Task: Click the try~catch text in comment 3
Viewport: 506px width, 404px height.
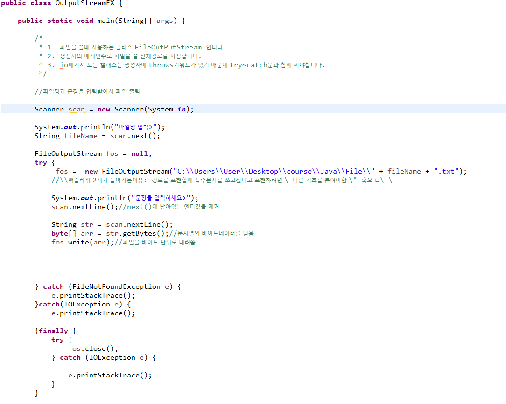Action: (248, 65)
